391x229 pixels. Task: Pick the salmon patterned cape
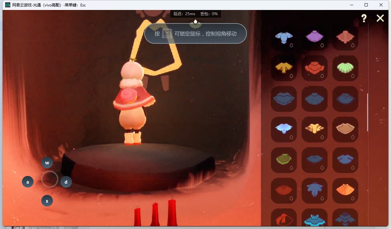click(x=345, y=38)
